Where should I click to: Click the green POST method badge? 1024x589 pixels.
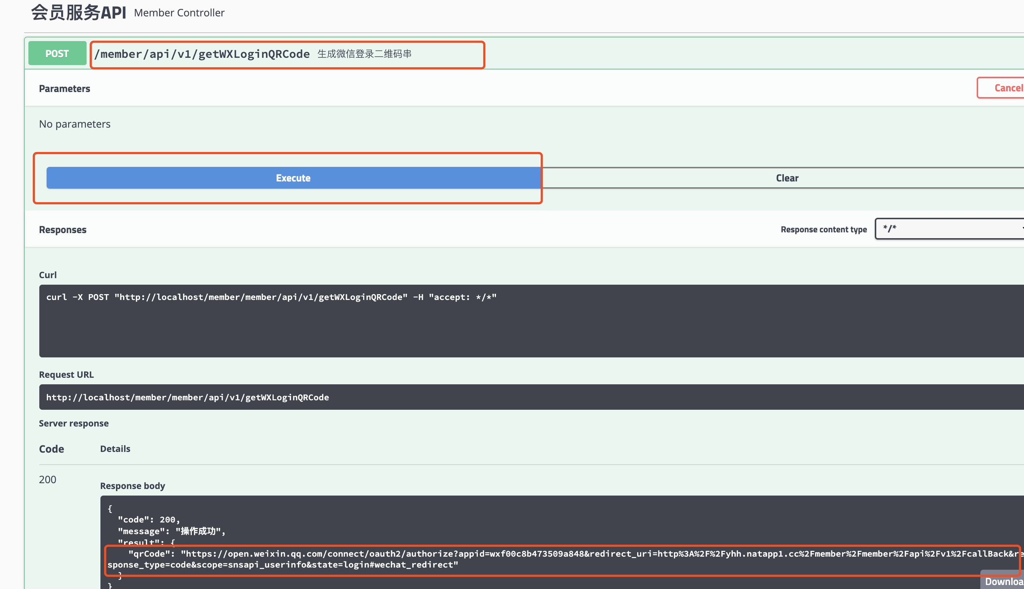[x=57, y=53]
